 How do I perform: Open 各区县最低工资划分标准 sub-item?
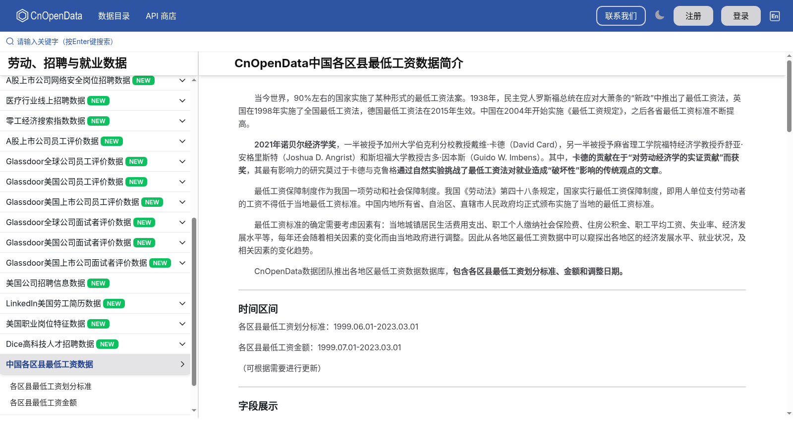(x=51, y=386)
